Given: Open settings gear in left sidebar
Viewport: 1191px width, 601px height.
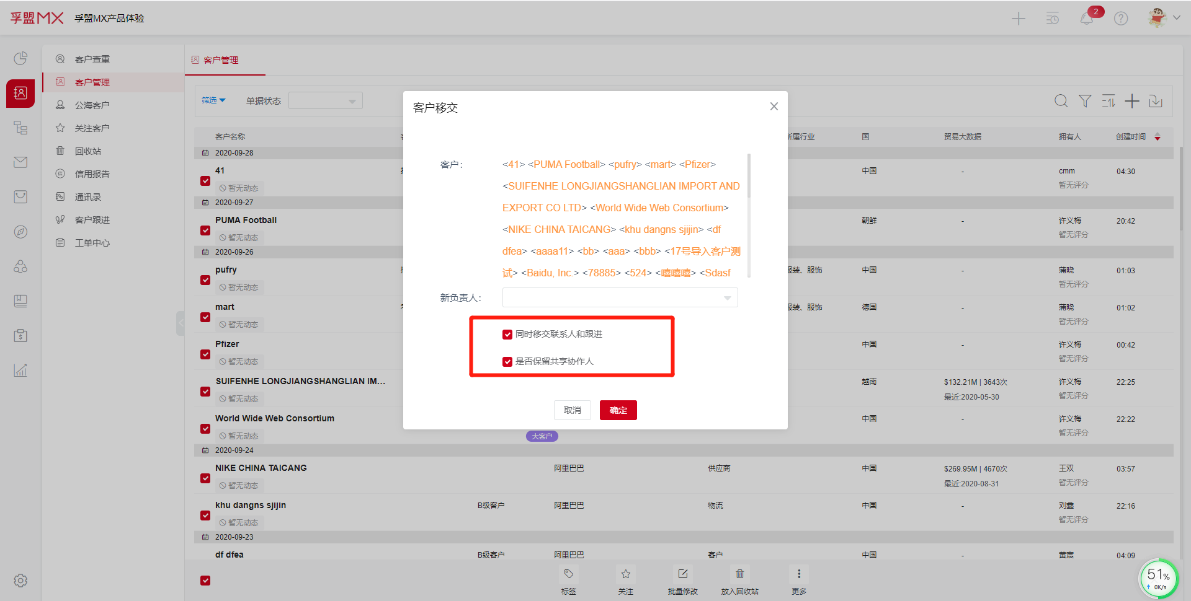Looking at the screenshot, I should (x=20, y=581).
